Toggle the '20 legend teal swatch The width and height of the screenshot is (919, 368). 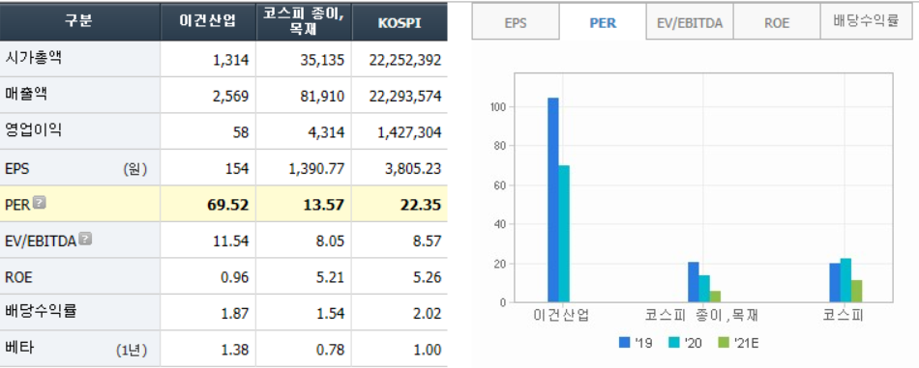[674, 342]
